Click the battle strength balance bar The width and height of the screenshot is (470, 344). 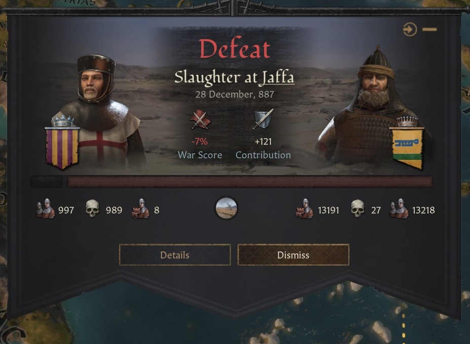[x=231, y=182]
